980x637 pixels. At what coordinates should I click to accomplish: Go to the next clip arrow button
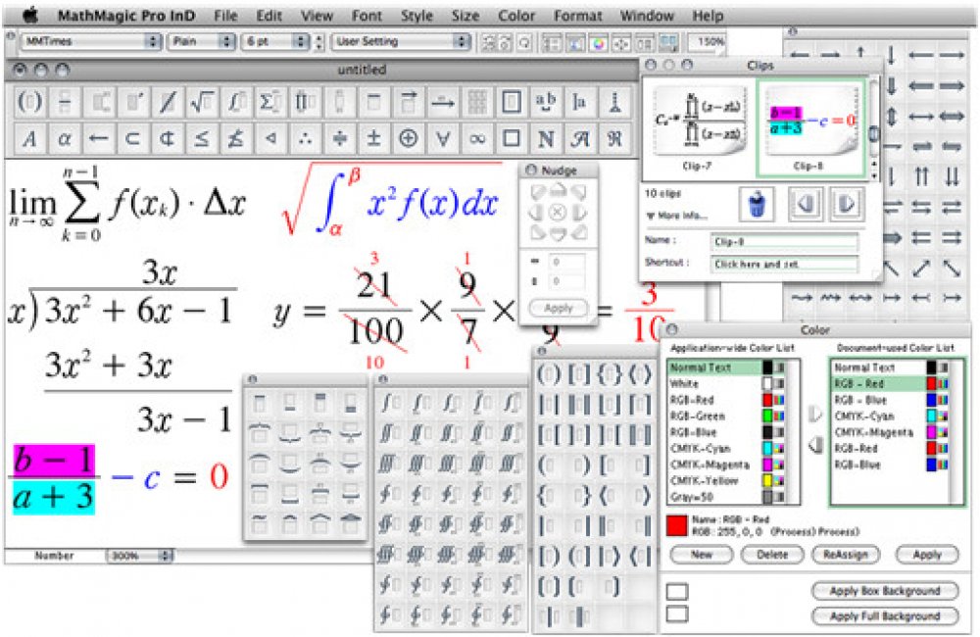[846, 203]
